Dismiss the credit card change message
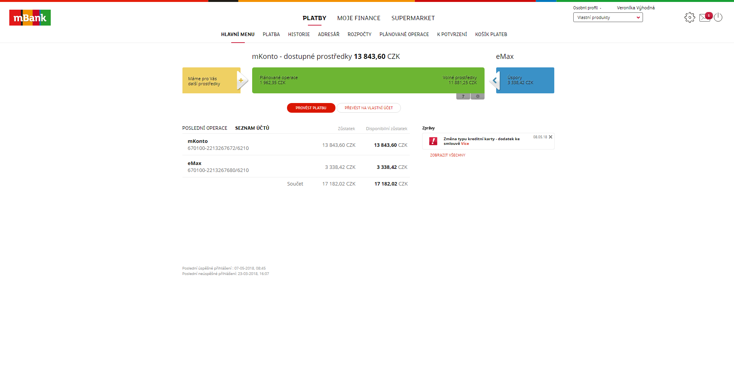This screenshot has width=734, height=366. click(x=550, y=137)
